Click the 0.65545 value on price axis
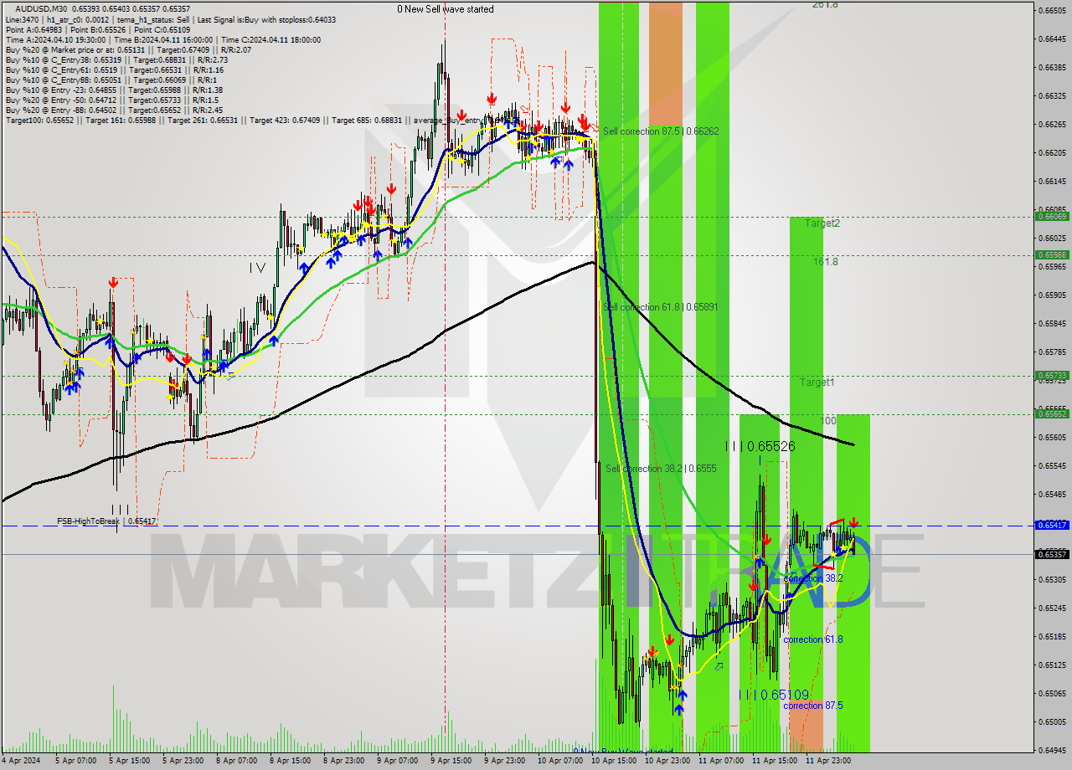The image size is (1072, 770). (x=1052, y=465)
